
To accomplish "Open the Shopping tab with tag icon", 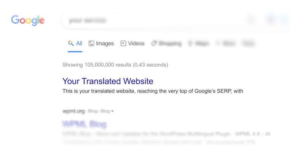I will pos(166,43).
